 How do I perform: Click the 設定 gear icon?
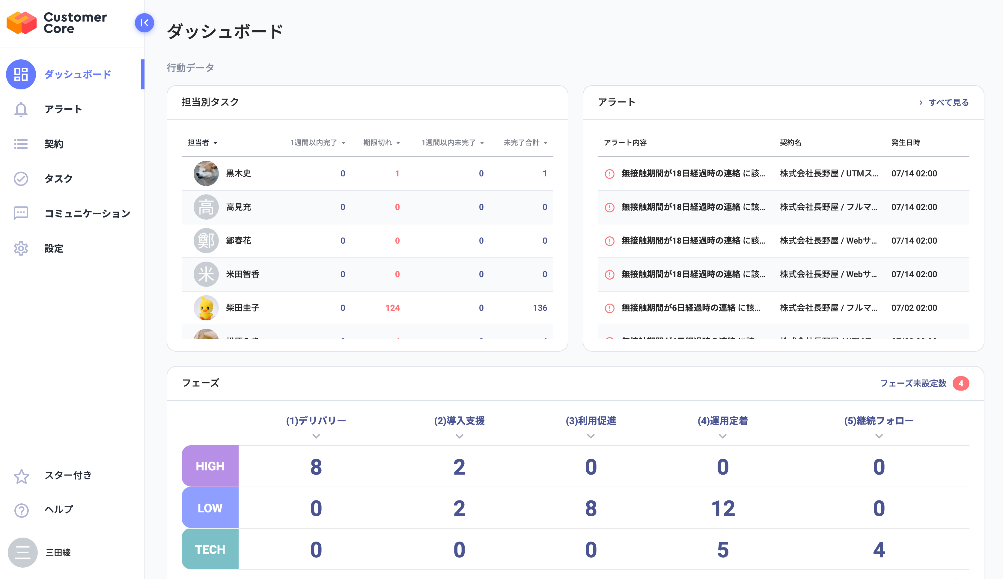point(21,248)
